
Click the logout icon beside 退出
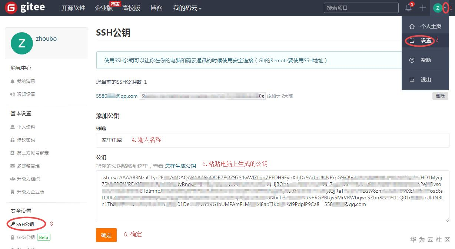[412, 80]
